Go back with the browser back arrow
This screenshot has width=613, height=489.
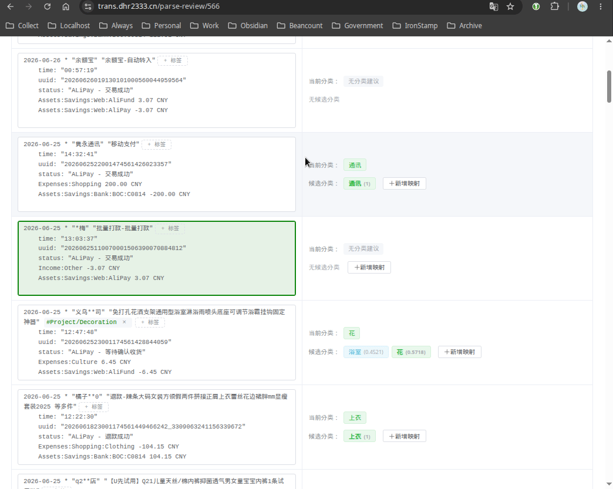pos(11,6)
